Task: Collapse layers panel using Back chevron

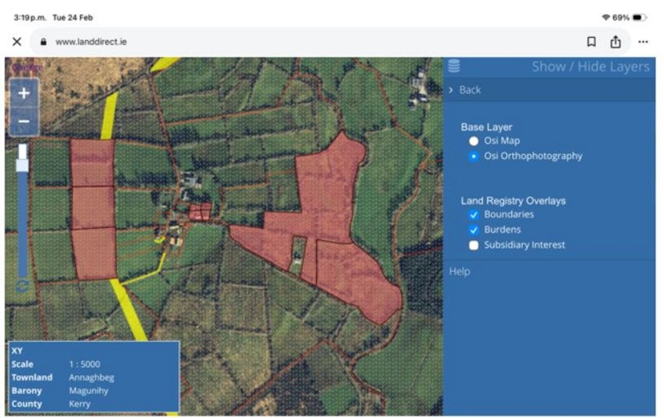Action: pos(452,90)
